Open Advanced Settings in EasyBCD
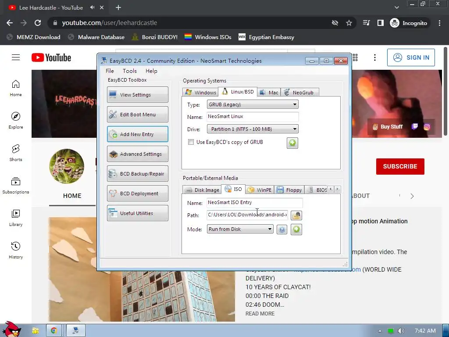This screenshot has width=449, height=337. (137, 154)
